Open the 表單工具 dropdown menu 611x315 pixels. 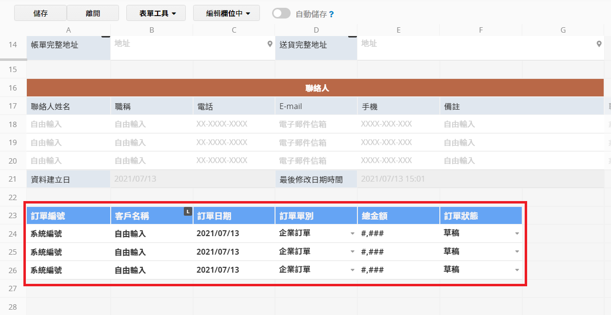coord(156,13)
